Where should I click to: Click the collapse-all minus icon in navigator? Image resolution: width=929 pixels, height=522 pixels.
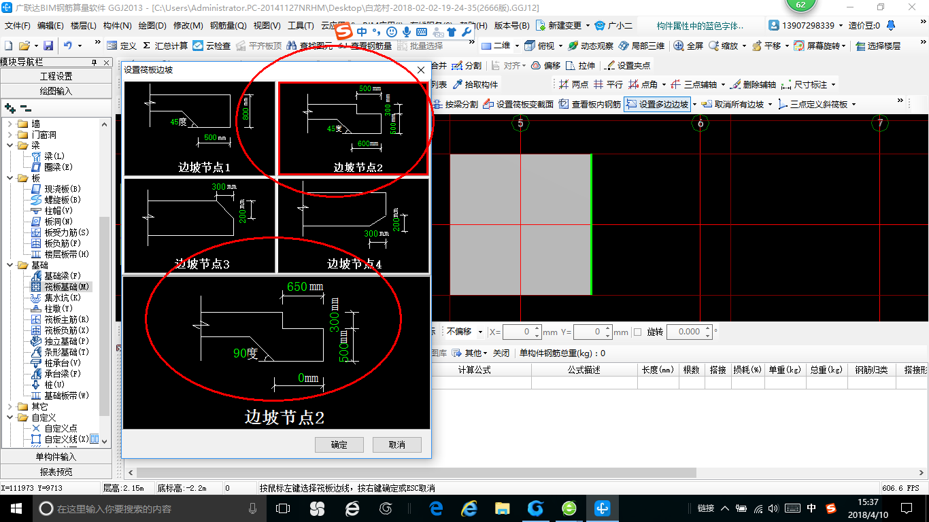pyautogui.click(x=26, y=108)
